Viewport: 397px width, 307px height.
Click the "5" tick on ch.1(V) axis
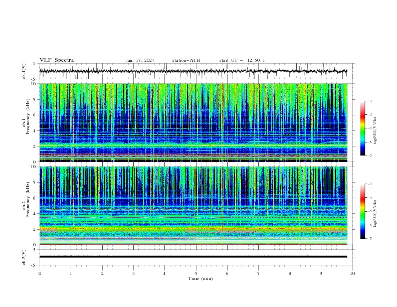pos(35,63)
